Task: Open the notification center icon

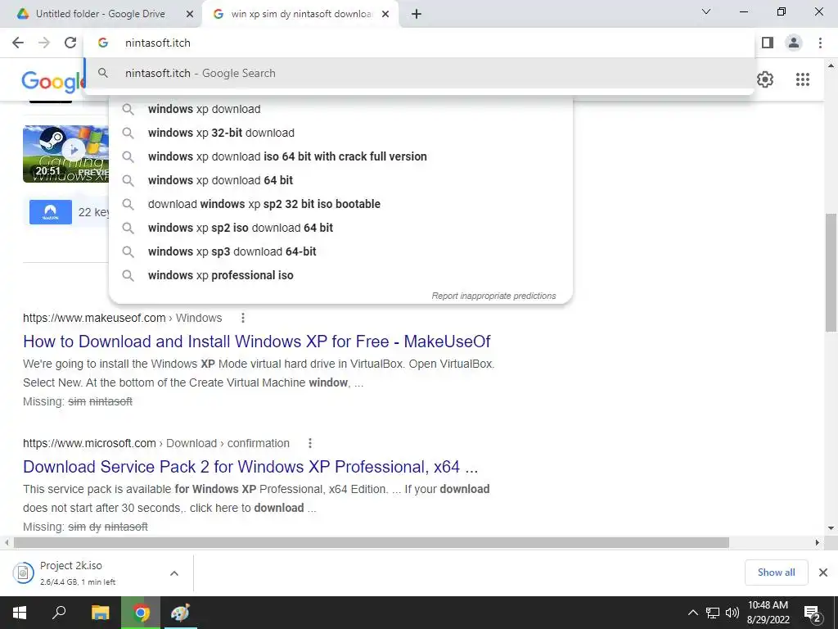Action: [x=813, y=614]
